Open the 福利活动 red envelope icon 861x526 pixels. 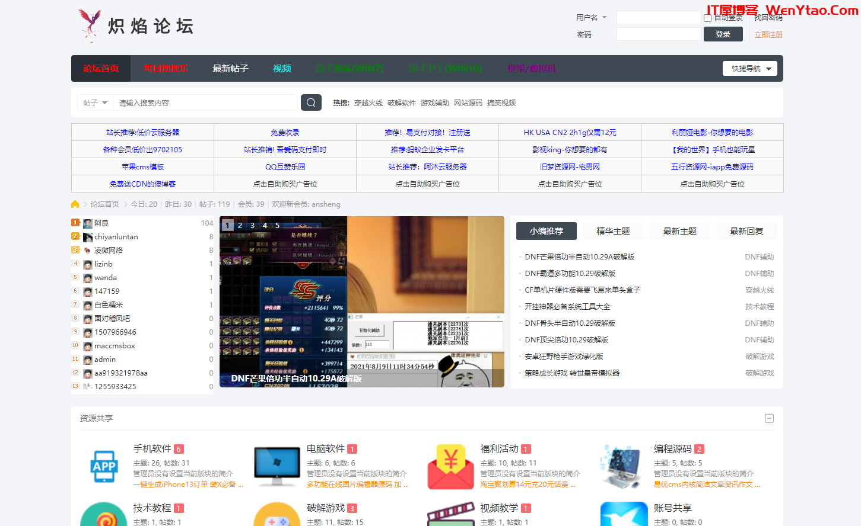click(x=451, y=467)
